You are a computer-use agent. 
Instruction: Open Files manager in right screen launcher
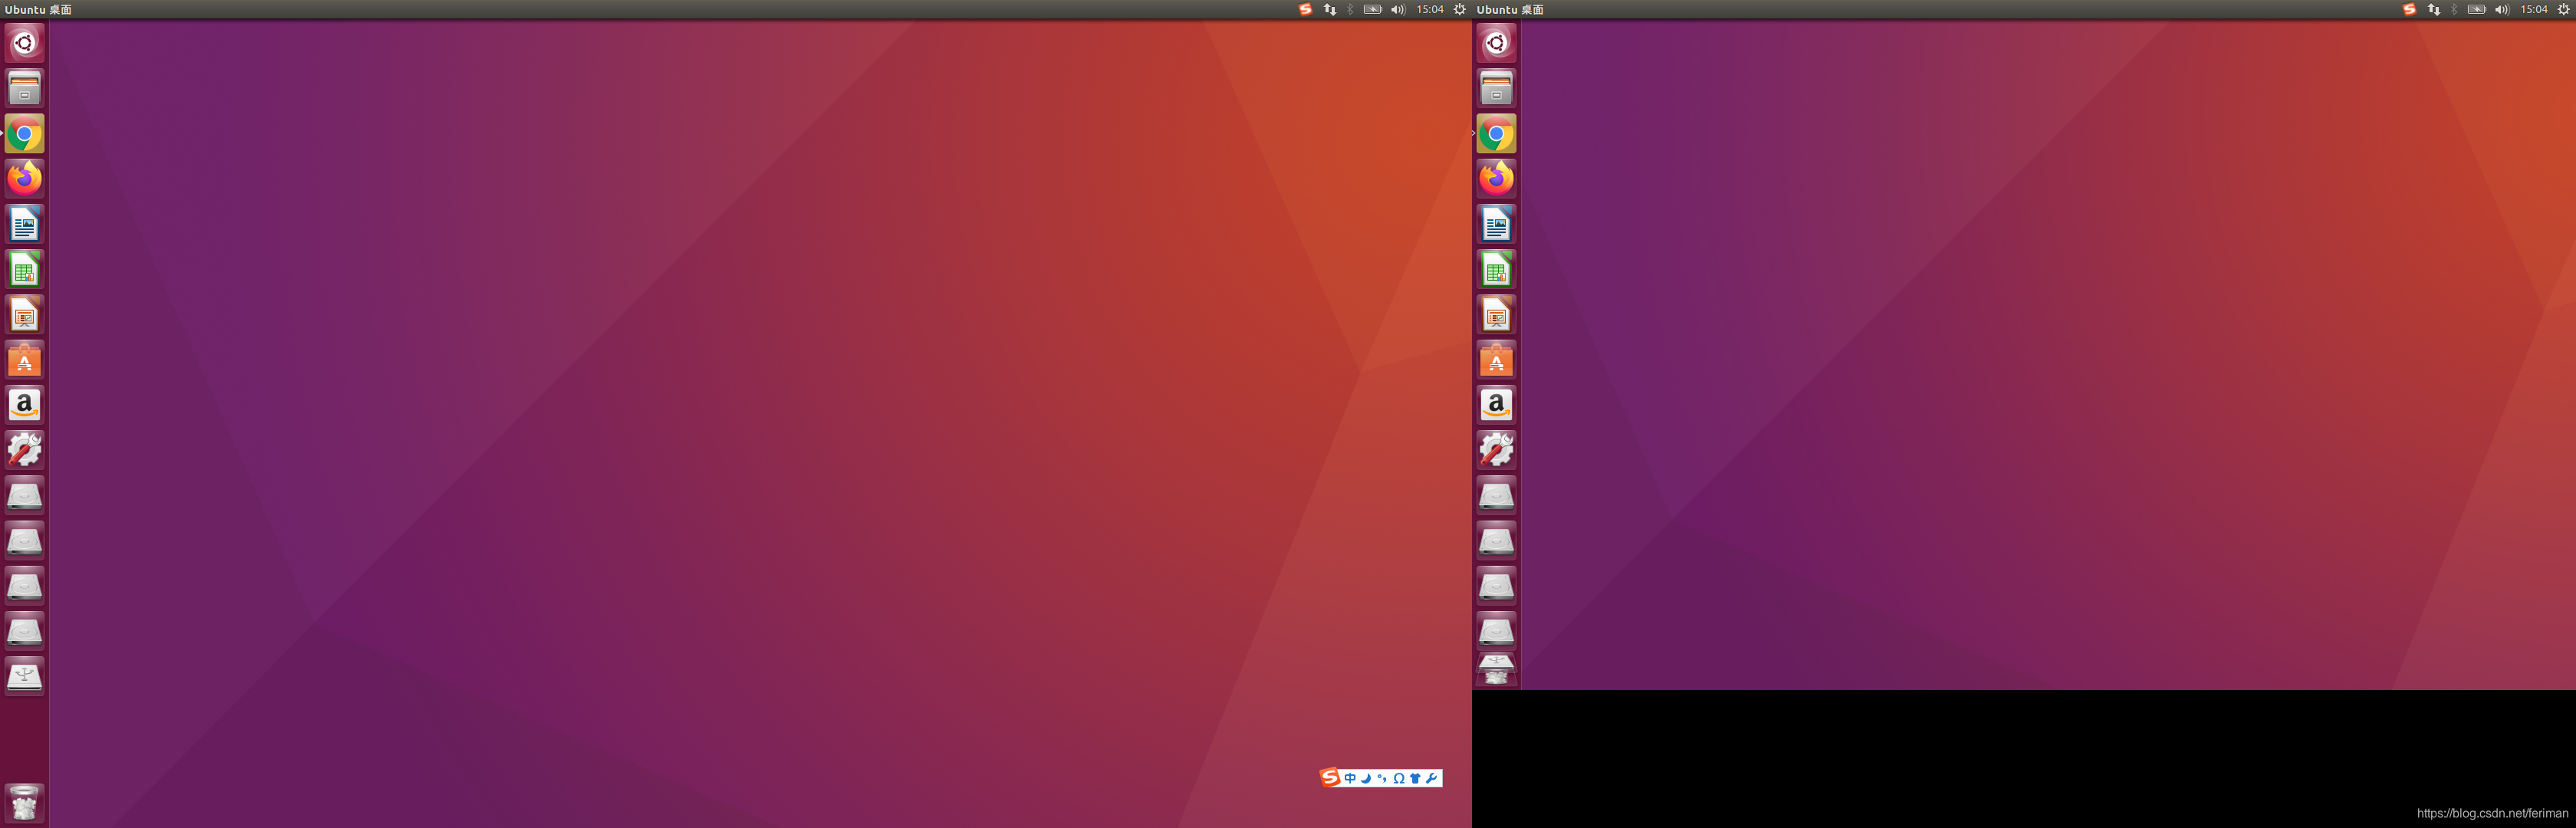pos(1496,88)
